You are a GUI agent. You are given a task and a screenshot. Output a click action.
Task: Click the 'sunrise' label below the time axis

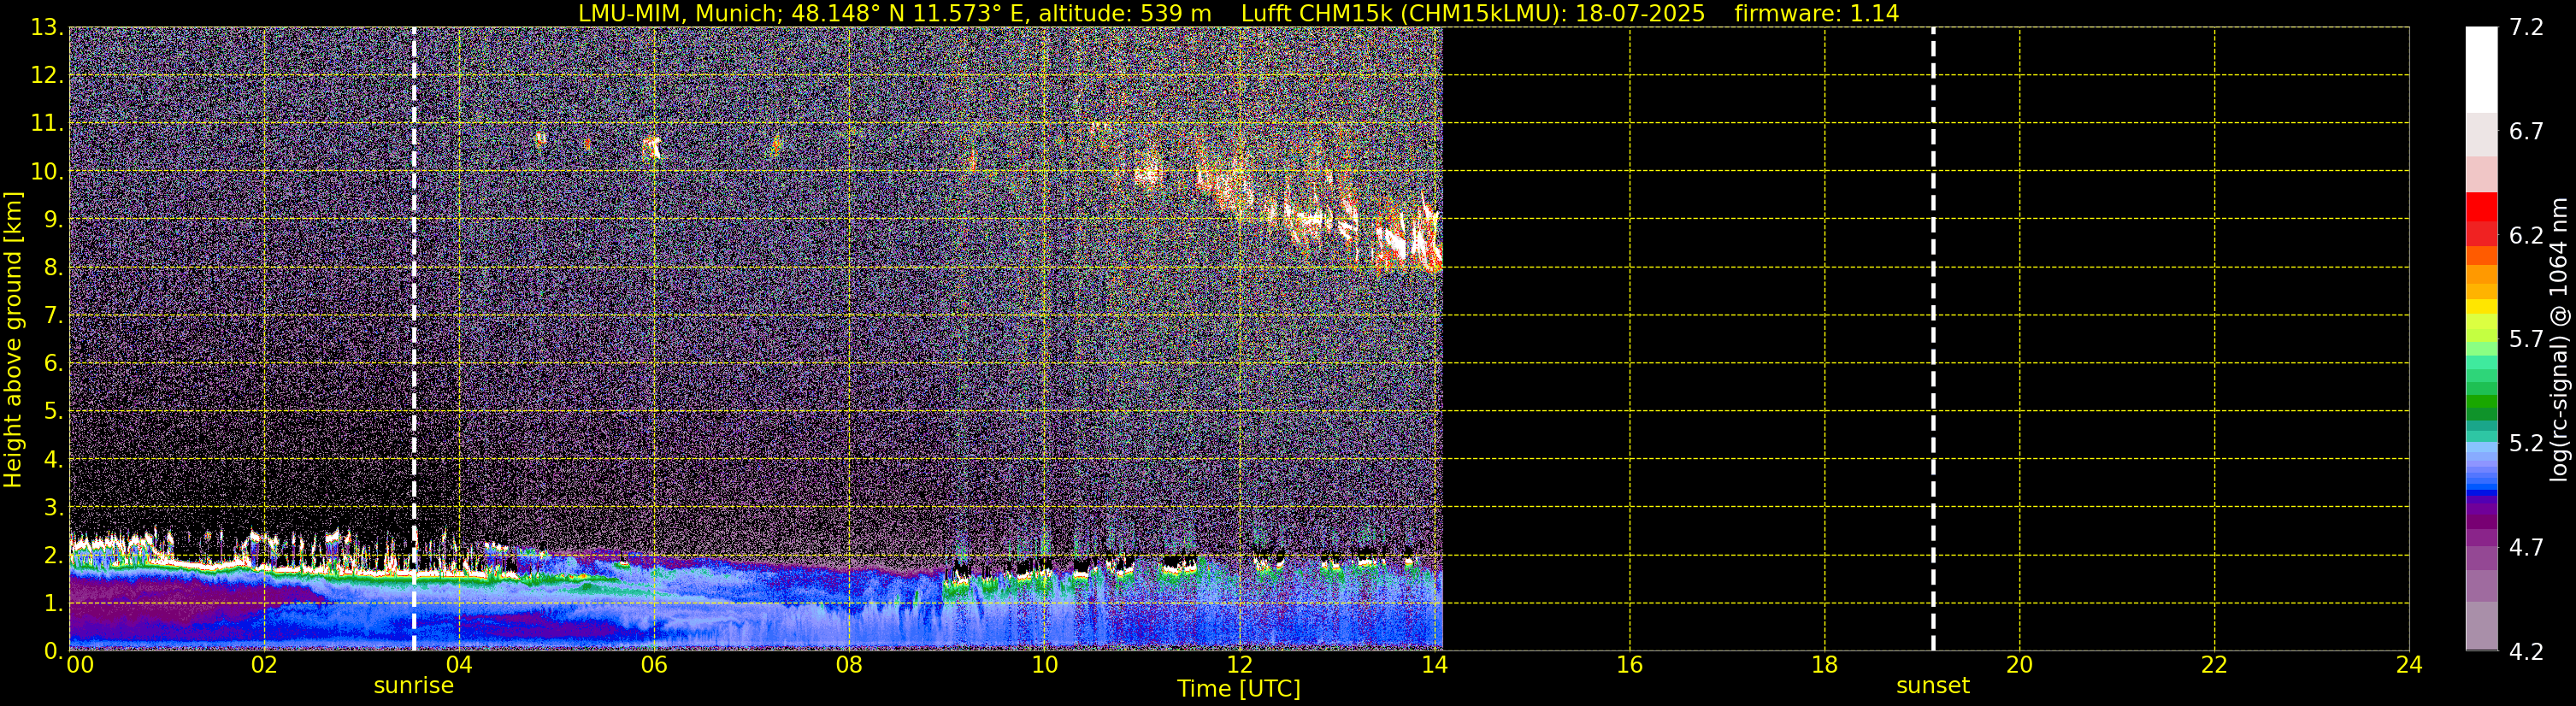414,686
